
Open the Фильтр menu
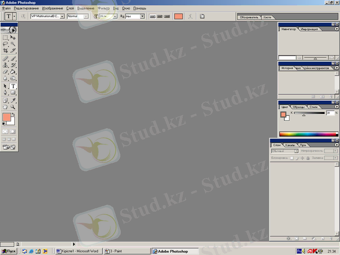[x=103, y=8]
